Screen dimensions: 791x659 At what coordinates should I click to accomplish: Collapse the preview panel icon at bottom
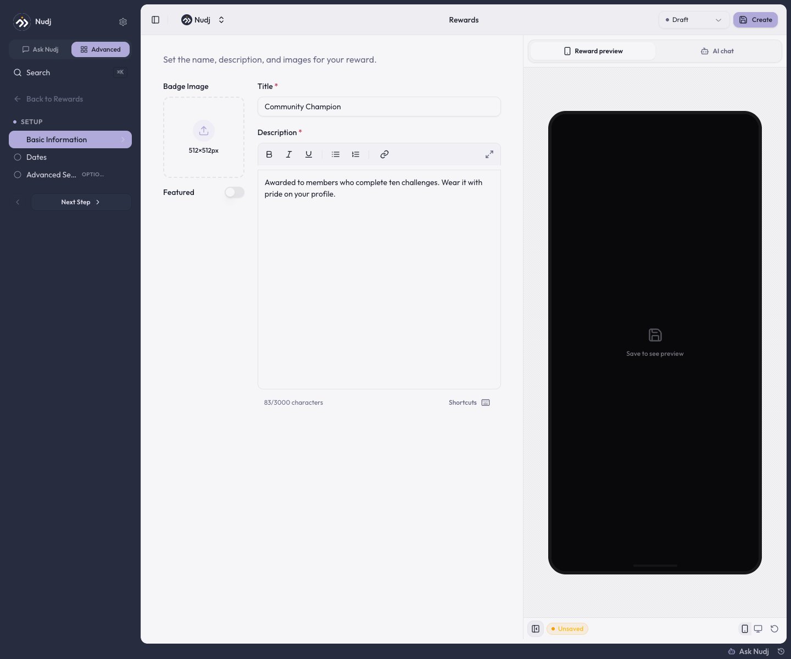536,629
